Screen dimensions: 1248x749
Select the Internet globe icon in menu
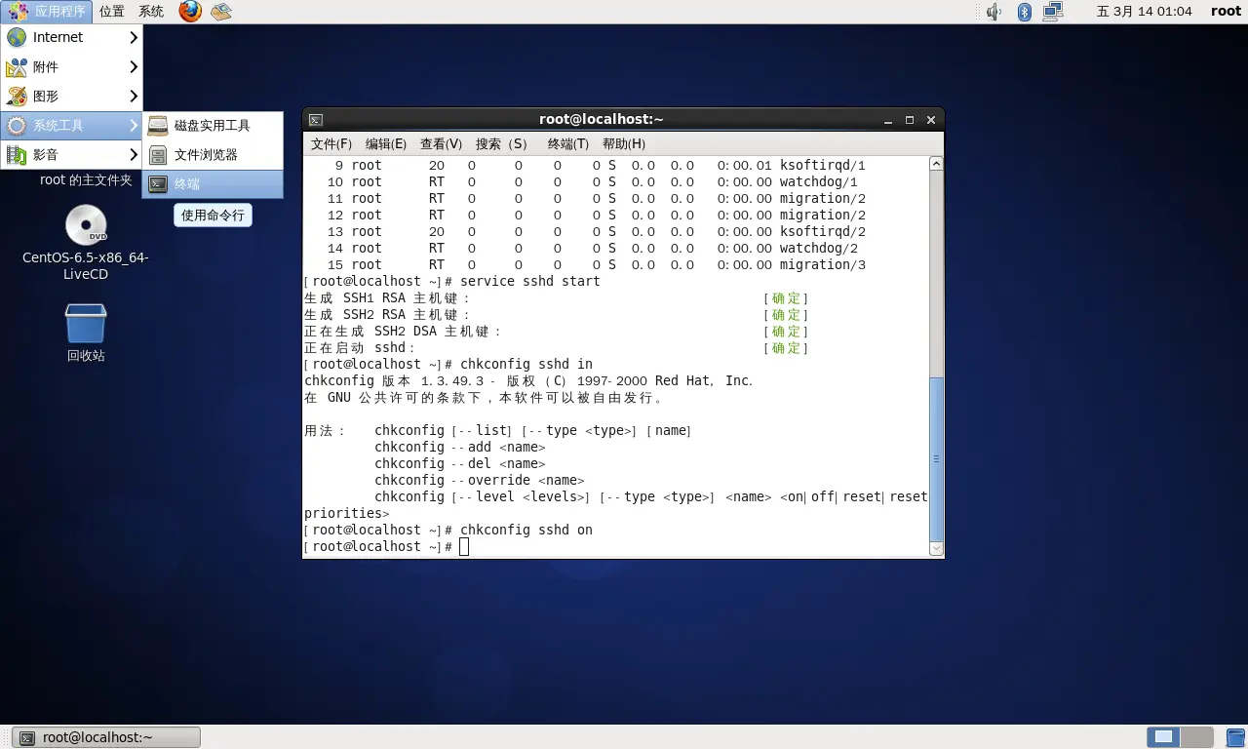click(17, 37)
